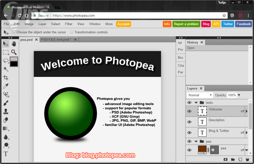This screenshot has height=164, width=254.
Task: Open the File menu
Action: pos(6,24)
